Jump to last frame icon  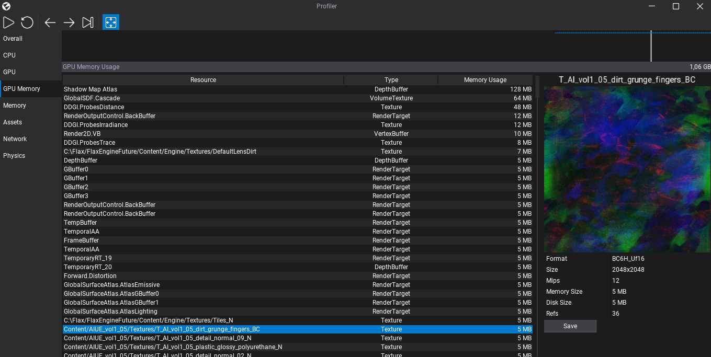pyautogui.click(x=88, y=22)
